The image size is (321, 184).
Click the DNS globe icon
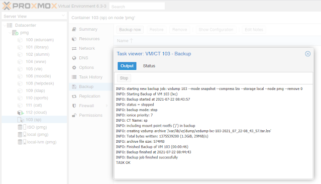(74, 58)
